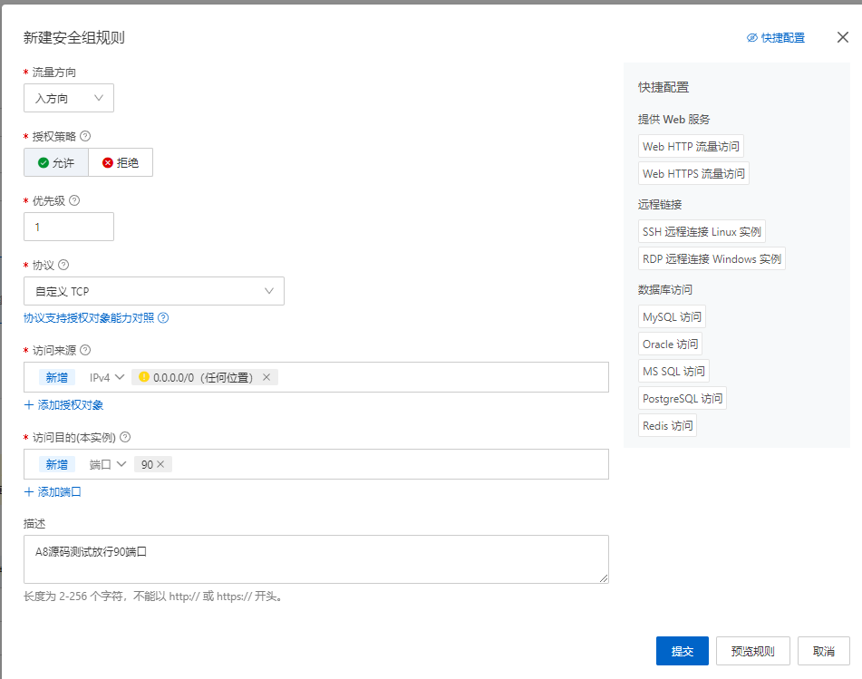The image size is (862, 679).
Task: Delete the port 90 tag
Action: pos(161,464)
